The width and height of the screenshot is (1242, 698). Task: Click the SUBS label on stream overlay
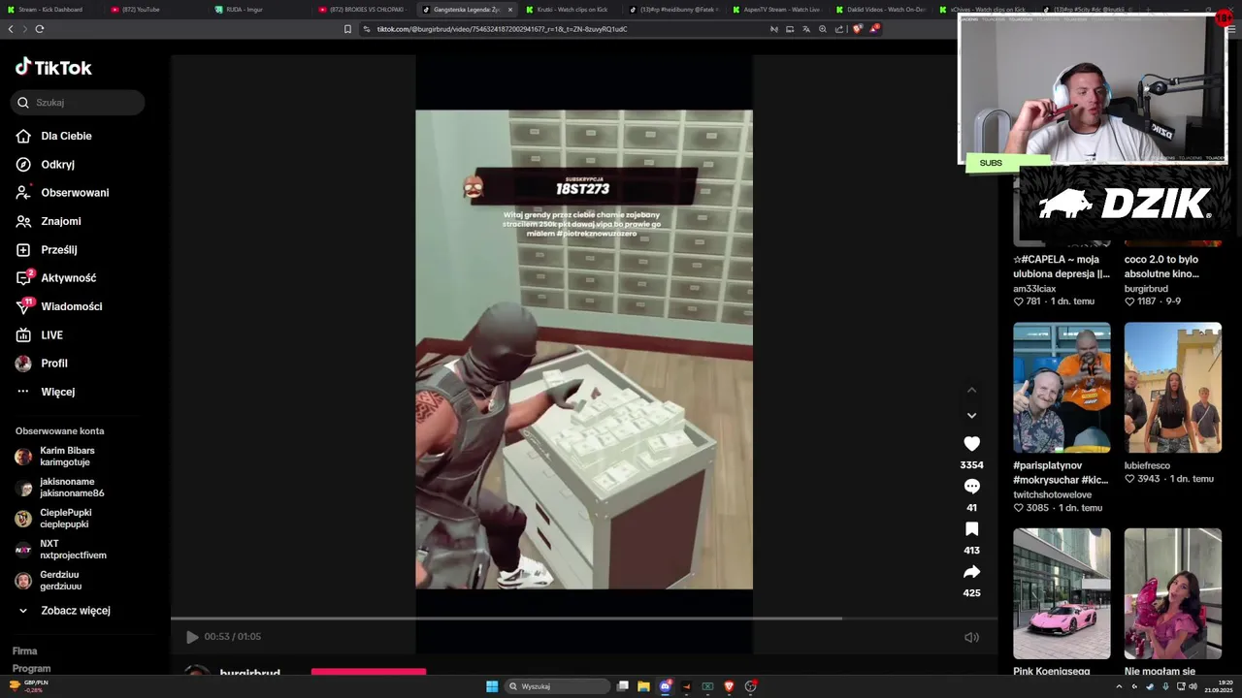click(x=991, y=163)
